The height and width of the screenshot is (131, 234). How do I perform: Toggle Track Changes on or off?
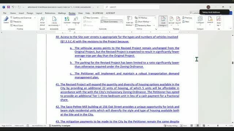163,21
